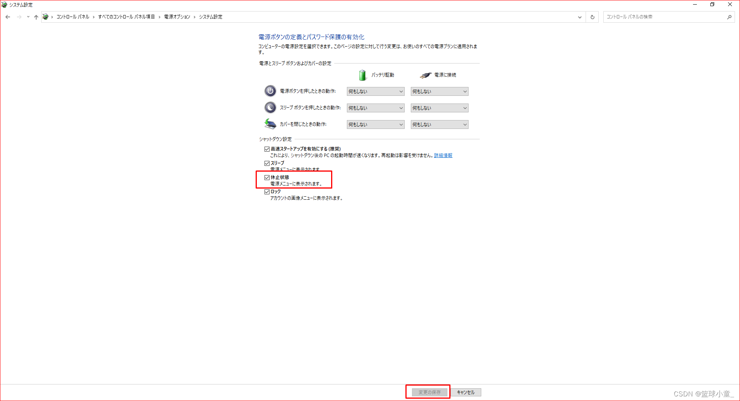Click the power plug icon
Viewport: 740px width, 401px height.
[x=425, y=75]
